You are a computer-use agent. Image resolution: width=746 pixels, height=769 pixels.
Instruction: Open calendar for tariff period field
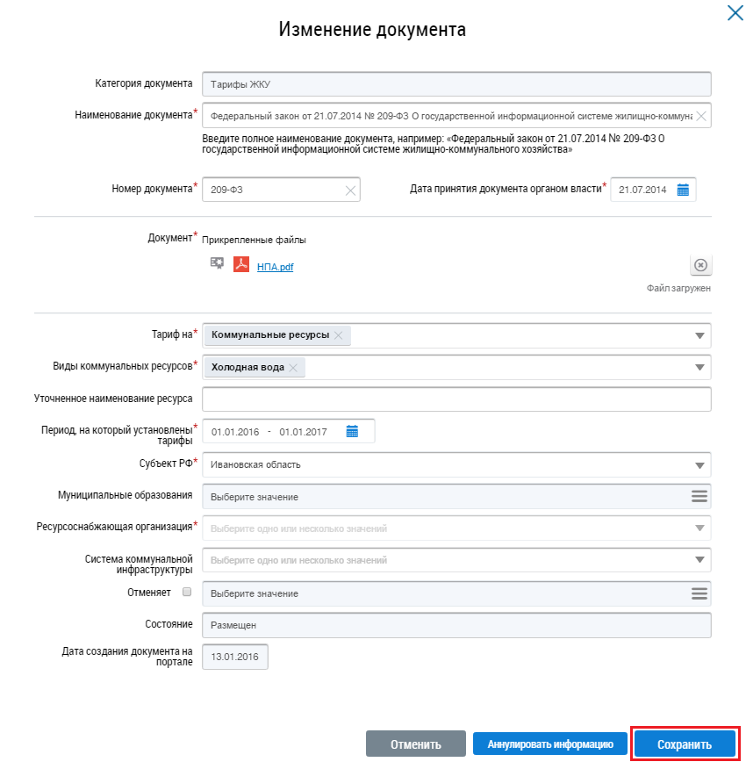[352, 431]
